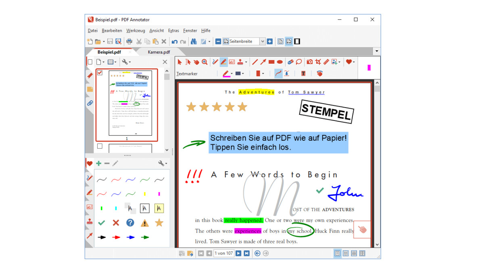
Task: Pick the straight line tool
Action: (255, 62)
